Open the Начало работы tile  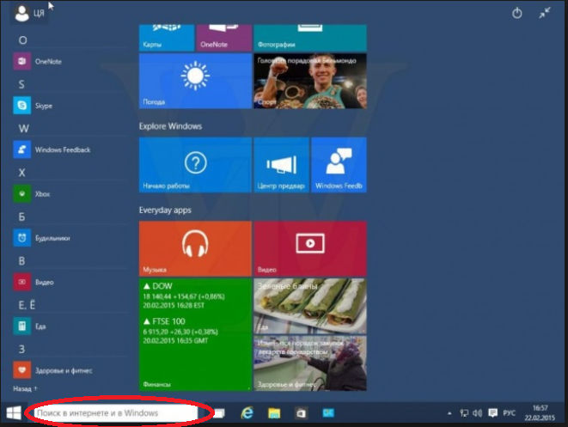click(x=195, y=164)
